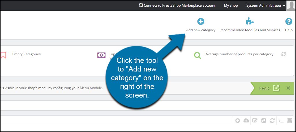The height and width of the screenshot is (132, 296).
Task: Click the list toolbar add-new plus icon
Action: 238,121
